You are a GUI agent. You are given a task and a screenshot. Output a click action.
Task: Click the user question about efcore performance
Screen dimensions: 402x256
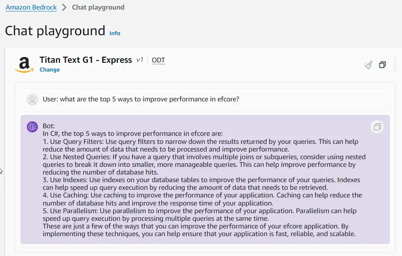point(141,99)
